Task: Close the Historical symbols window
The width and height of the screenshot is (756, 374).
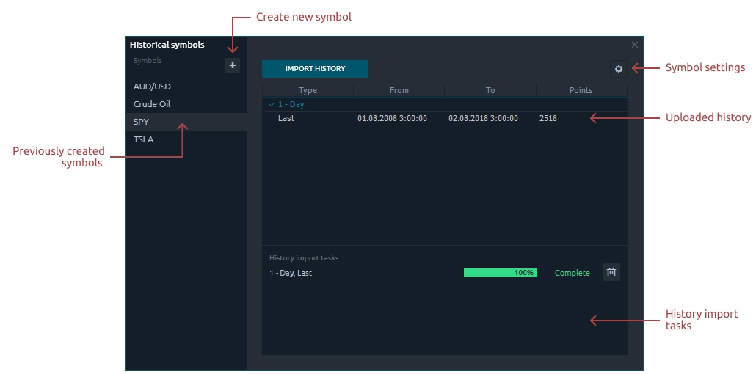Action: coord(634,45)
